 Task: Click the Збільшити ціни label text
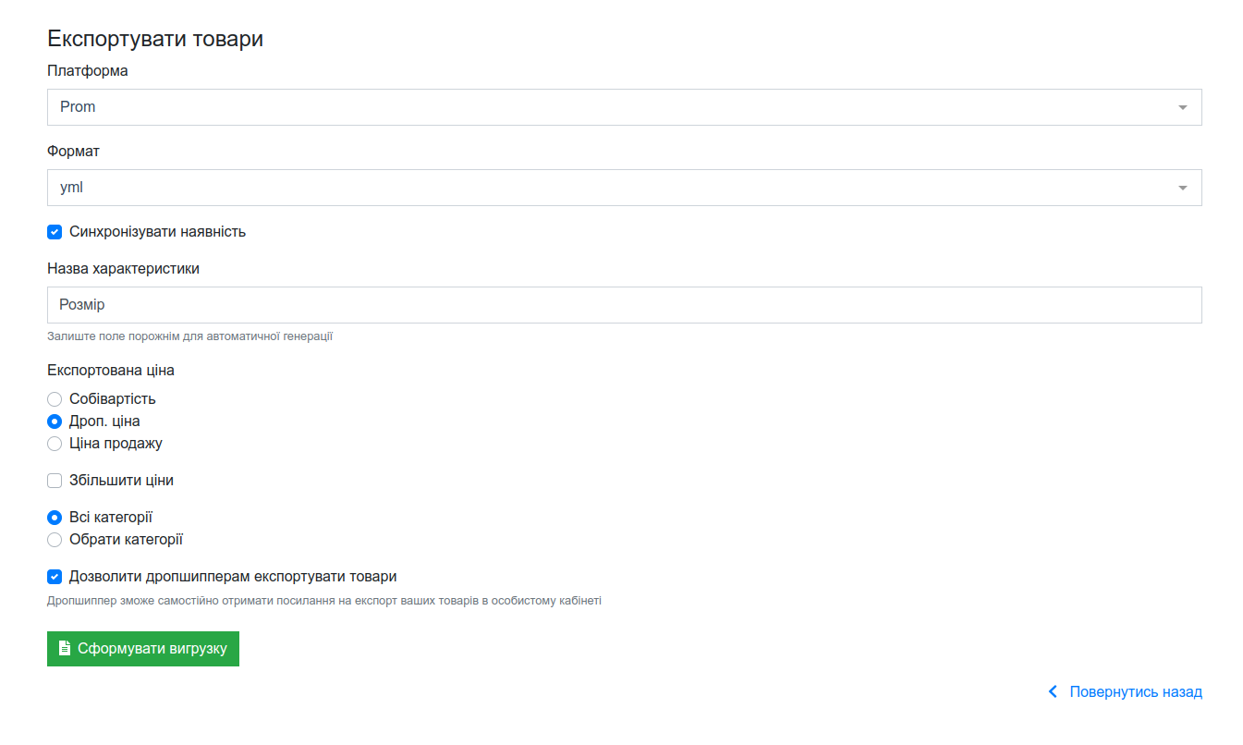(121, 481)
